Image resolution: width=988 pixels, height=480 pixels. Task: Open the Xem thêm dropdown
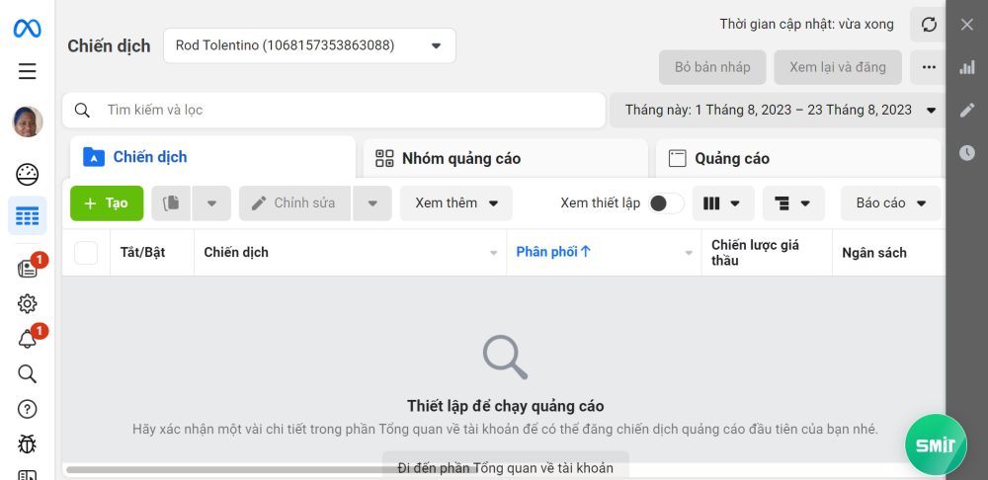coord(456,202)
